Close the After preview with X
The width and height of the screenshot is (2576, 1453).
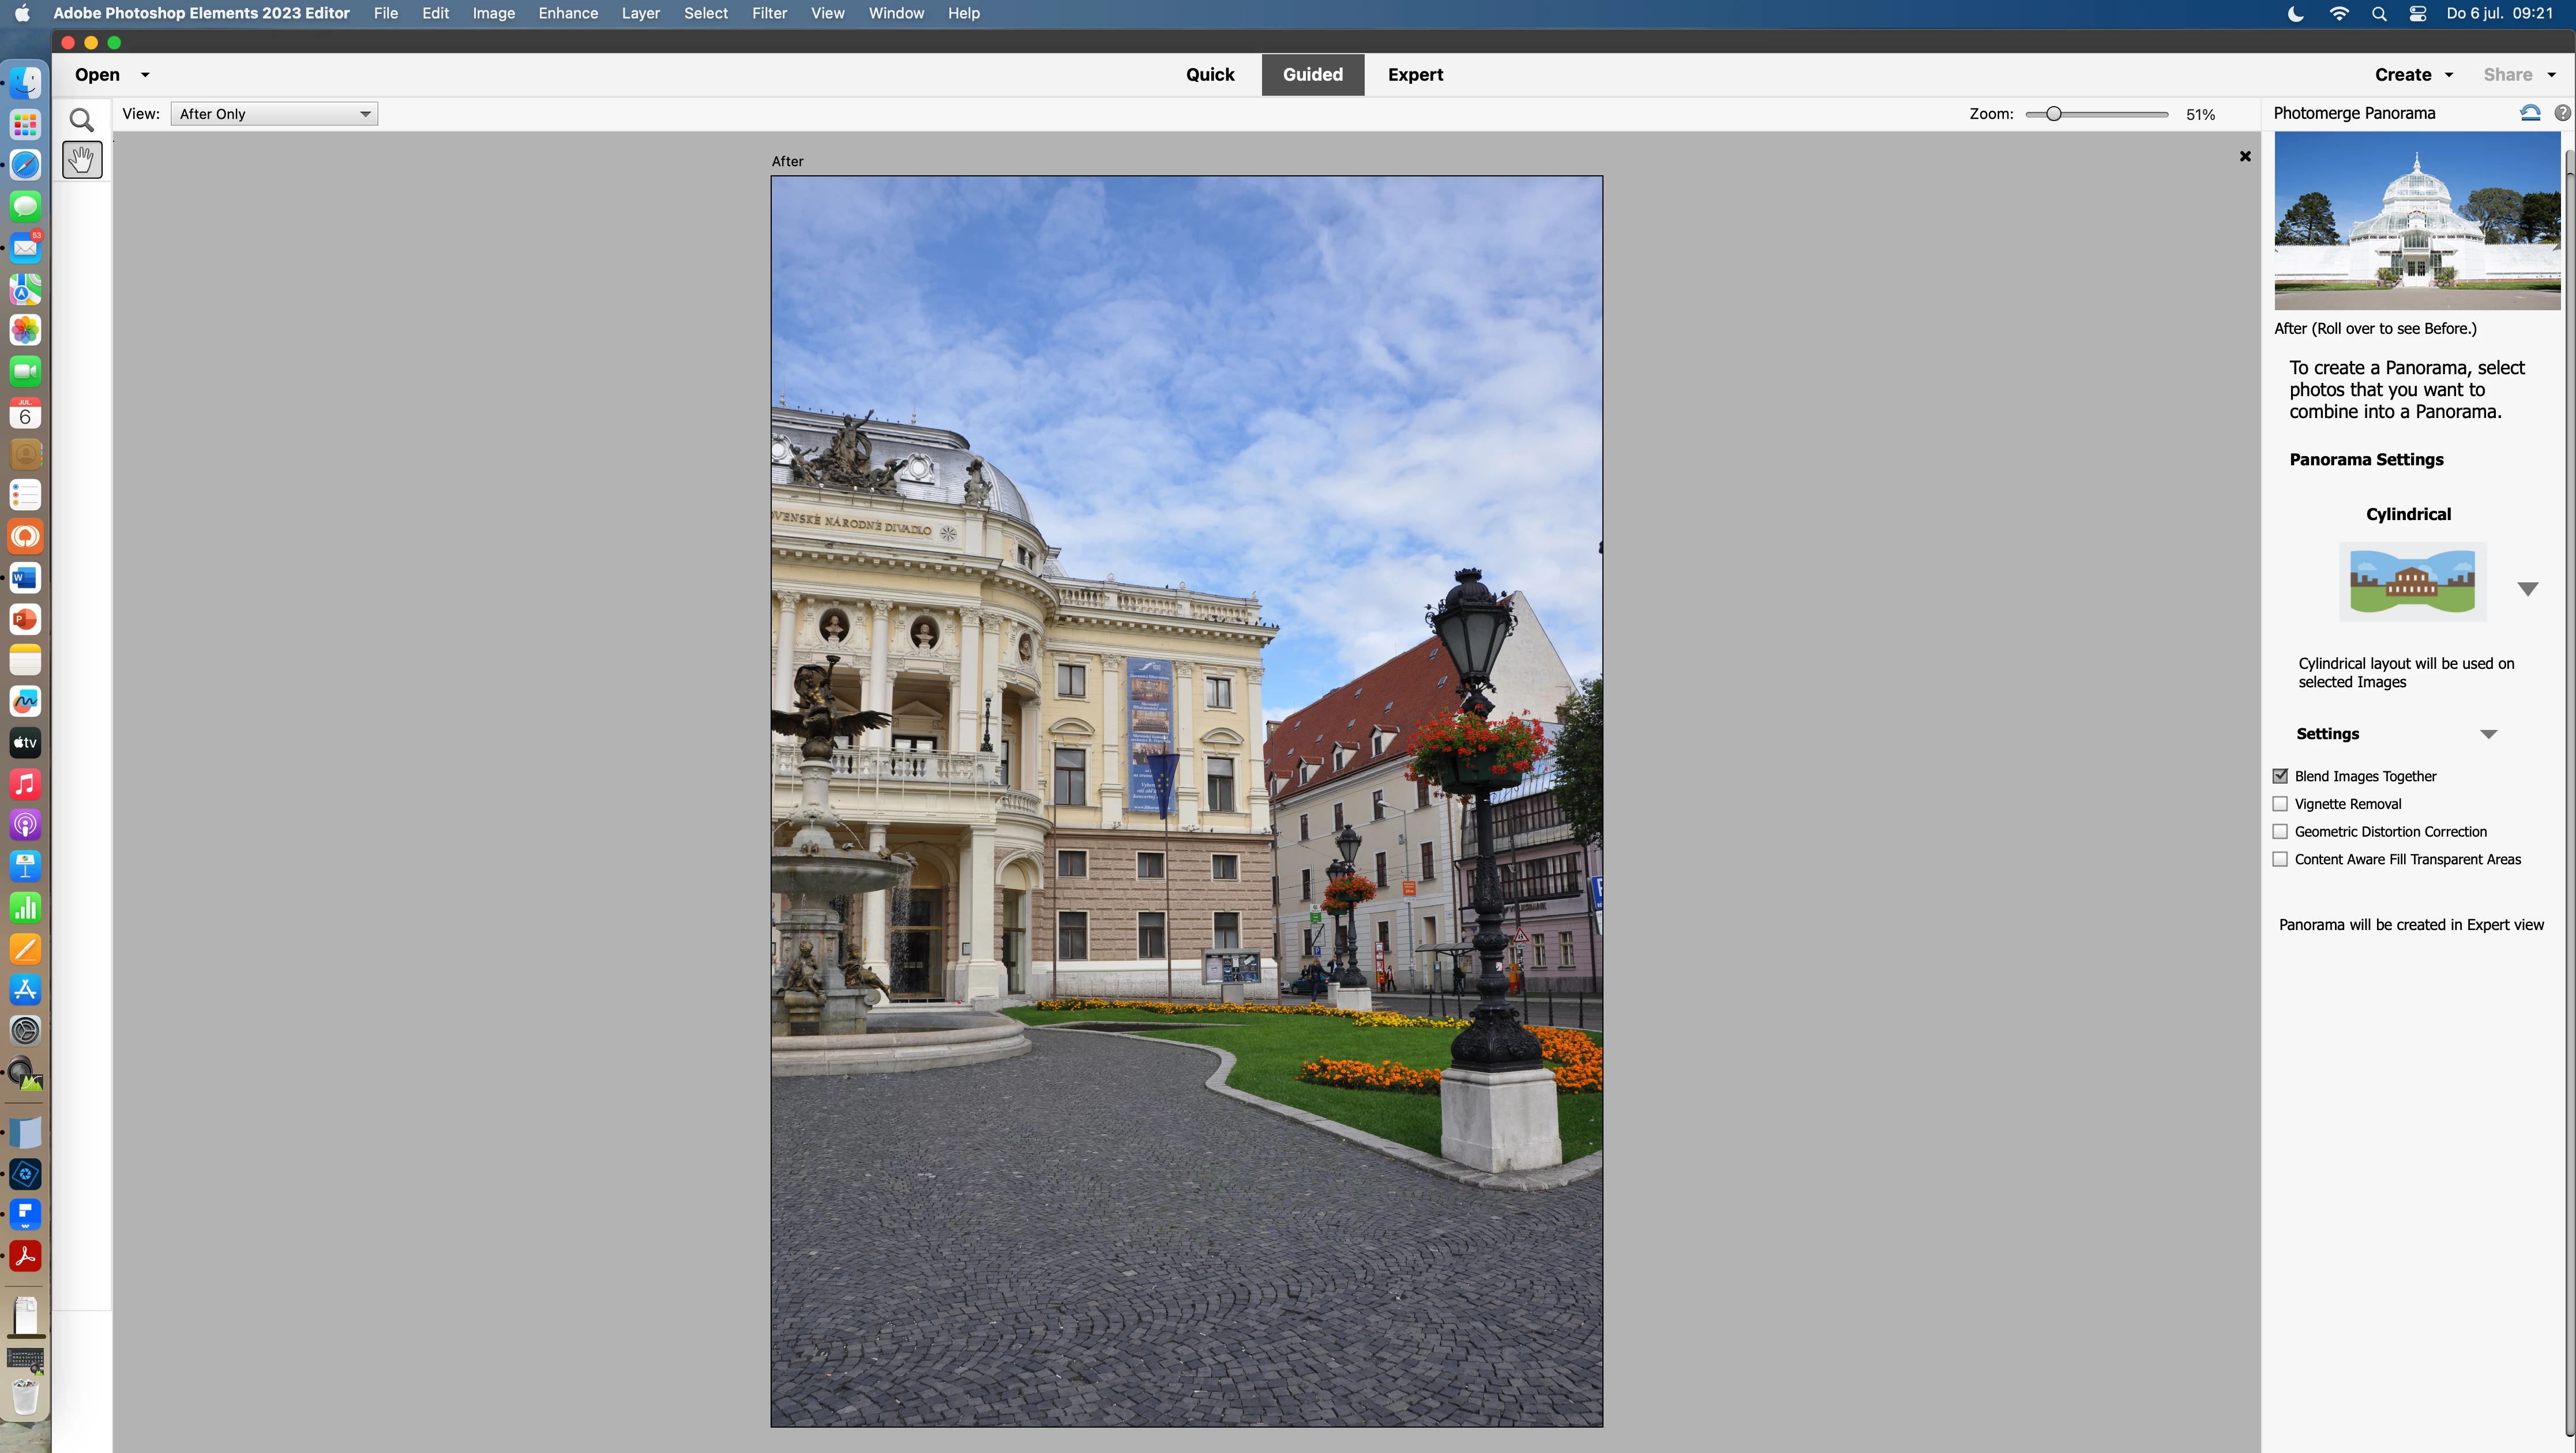coord(2245,156)
